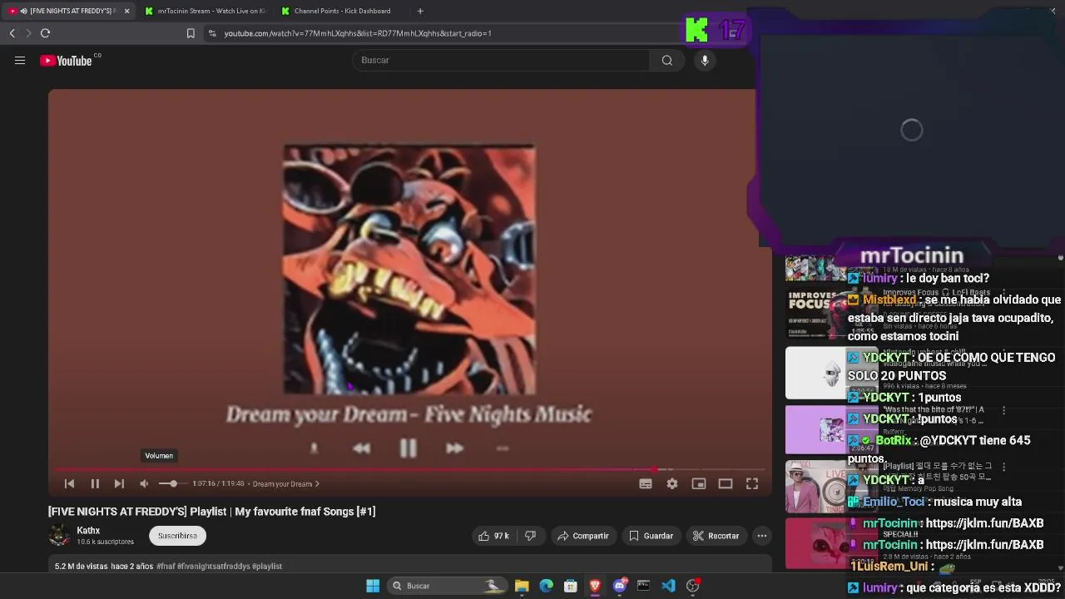The width and height of the screenshot is (1065, 599).
Task: Like the video showing 97 k
Action: click(x=493, y=536)
